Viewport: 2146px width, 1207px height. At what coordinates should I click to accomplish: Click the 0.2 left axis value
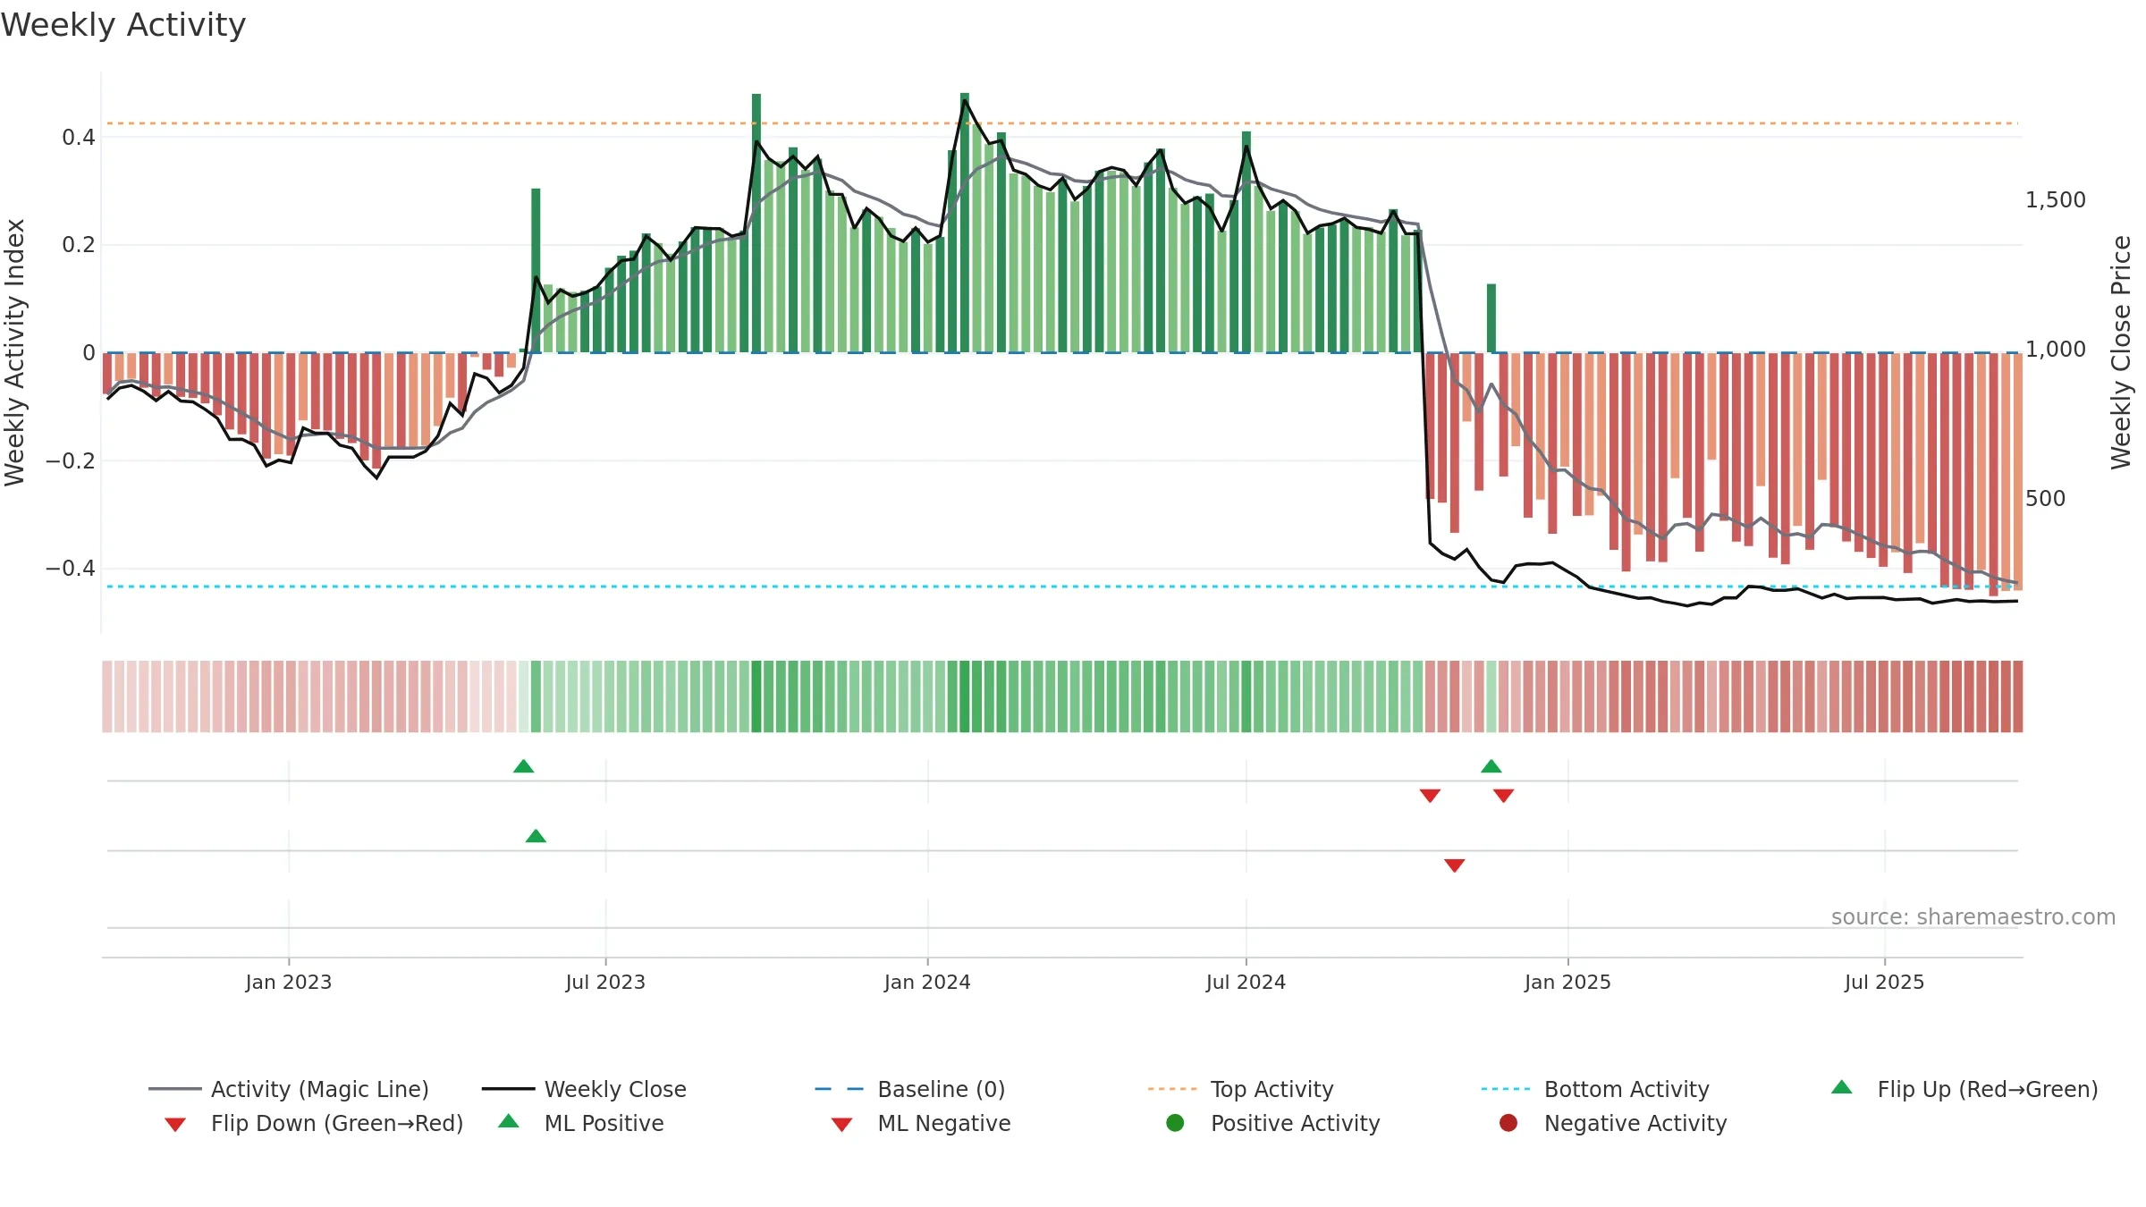click(79, 245)
